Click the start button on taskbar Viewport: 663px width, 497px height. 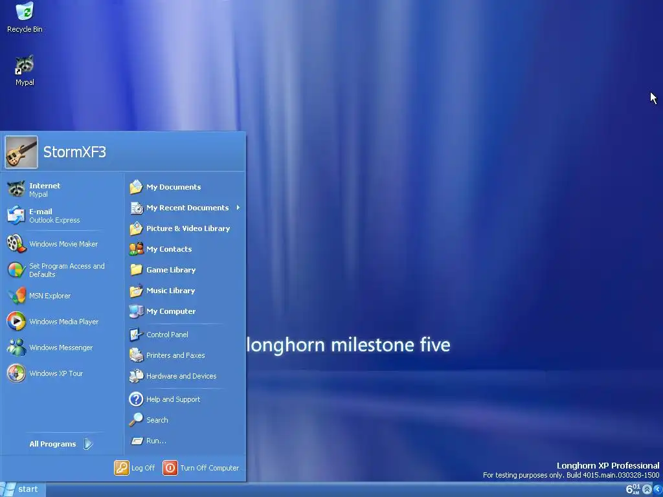click(x=23, y=489)
